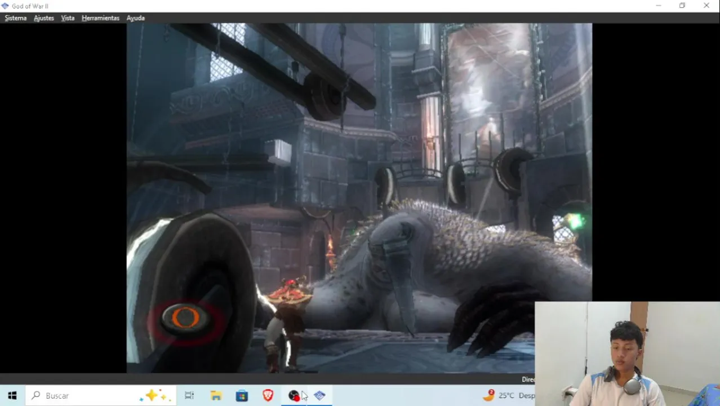Open File Explorer from the taskbar

pos(216,396)
